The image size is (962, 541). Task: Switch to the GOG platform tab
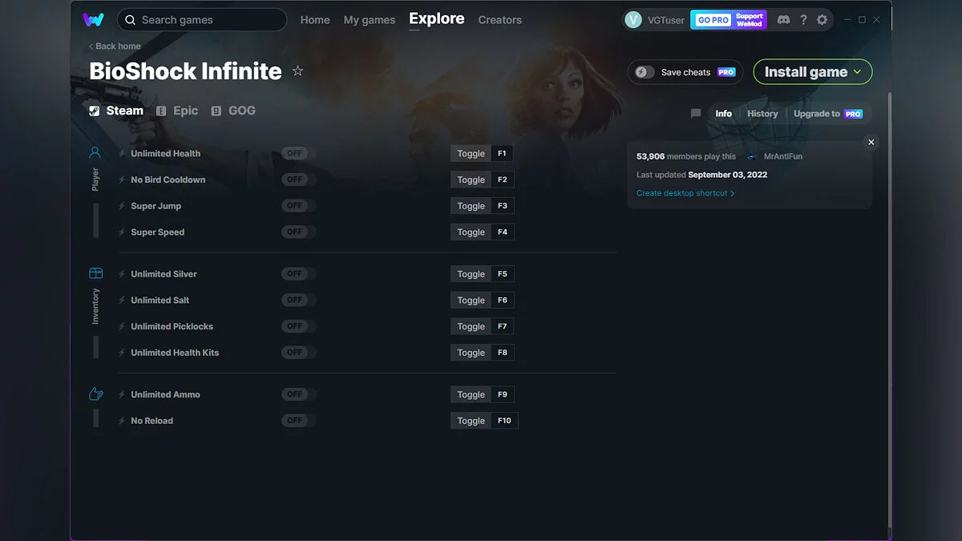[233, 111]
